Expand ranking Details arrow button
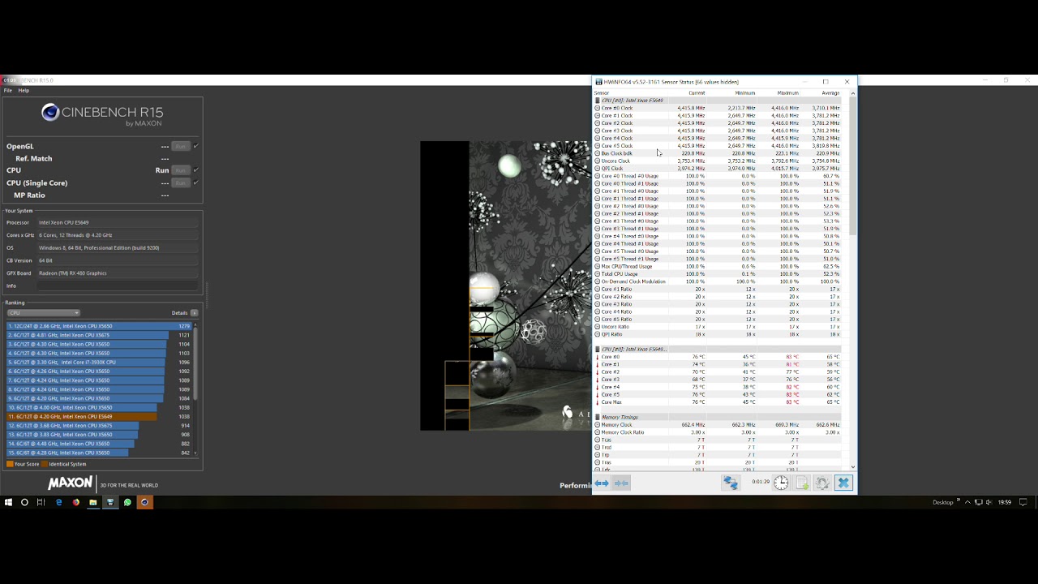1038x584 pixels. click(x=194, y=313)
